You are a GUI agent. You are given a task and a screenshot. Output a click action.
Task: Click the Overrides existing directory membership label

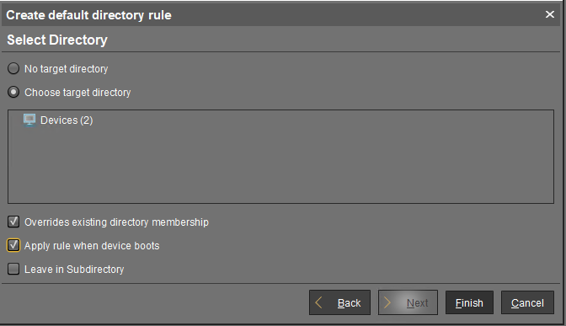(116, 222)
